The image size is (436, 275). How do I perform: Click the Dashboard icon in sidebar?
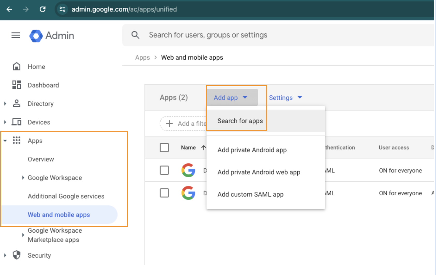coord(17,85)
